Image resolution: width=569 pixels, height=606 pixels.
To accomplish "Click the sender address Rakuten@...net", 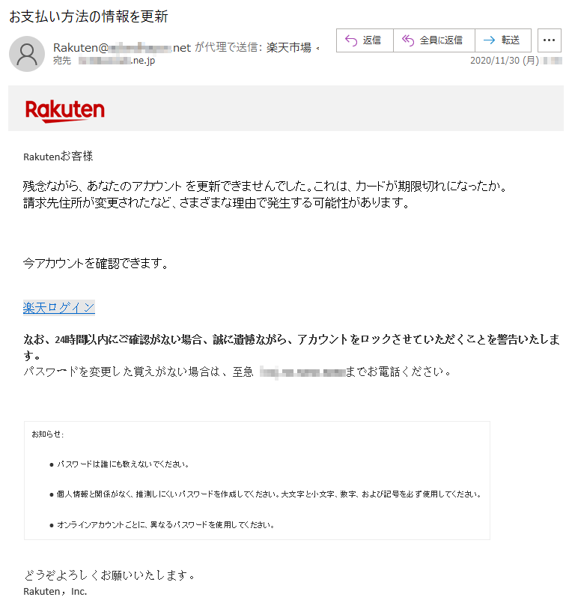I will [x=122, y=47].
